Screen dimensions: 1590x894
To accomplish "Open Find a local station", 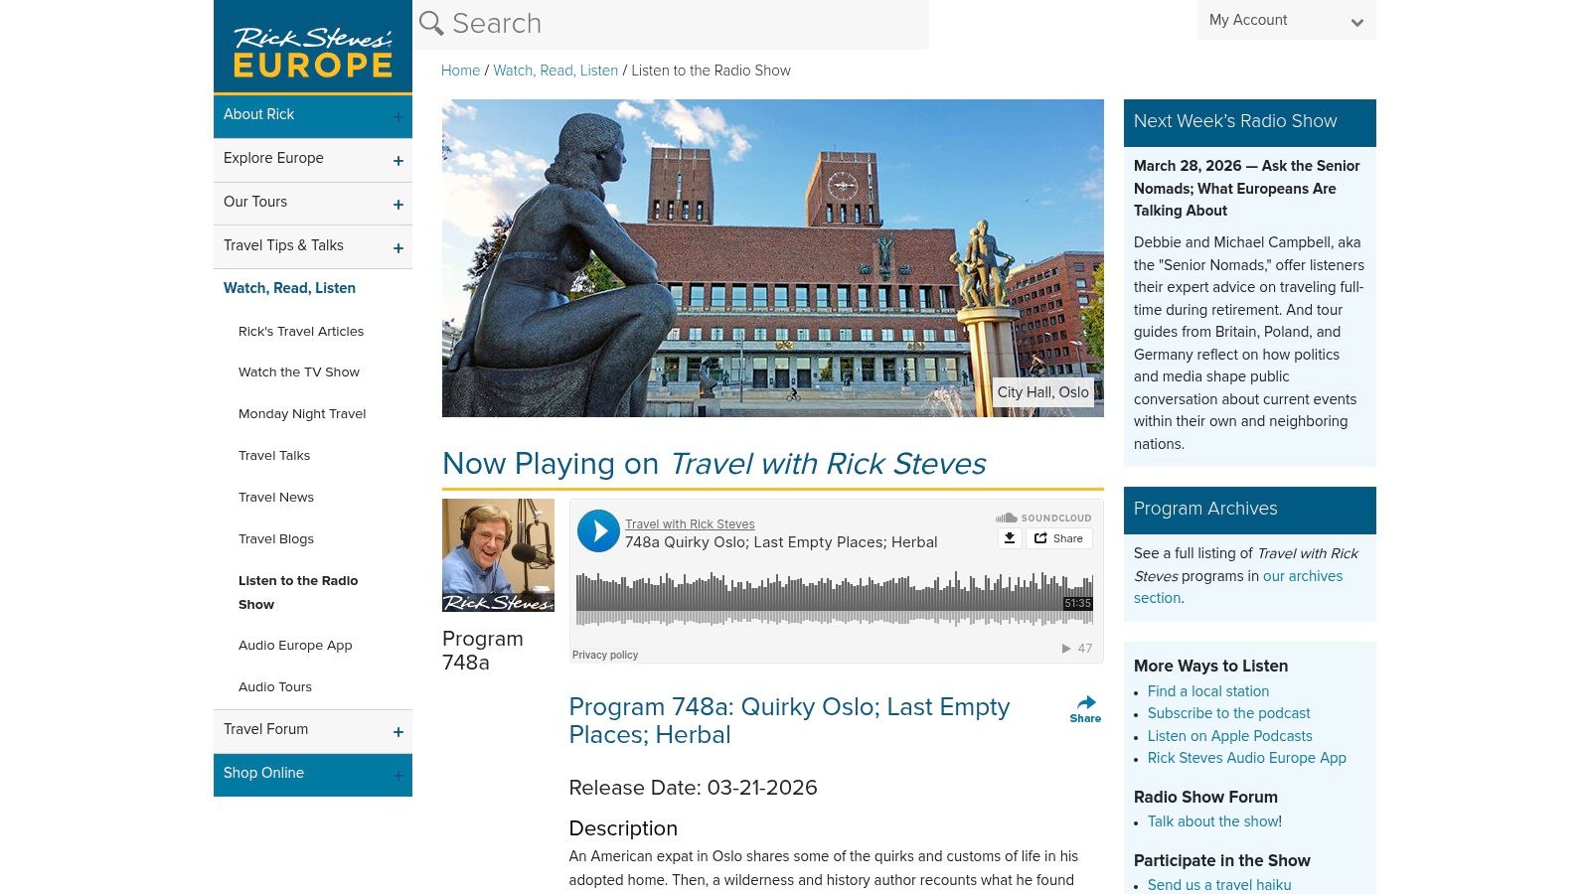I will [x=1208, y=691].
